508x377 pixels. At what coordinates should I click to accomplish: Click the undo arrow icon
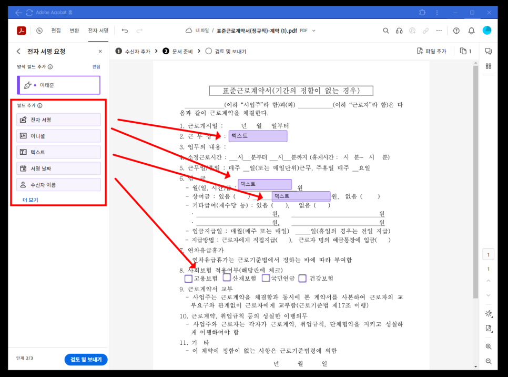click(x=125, y=31)
